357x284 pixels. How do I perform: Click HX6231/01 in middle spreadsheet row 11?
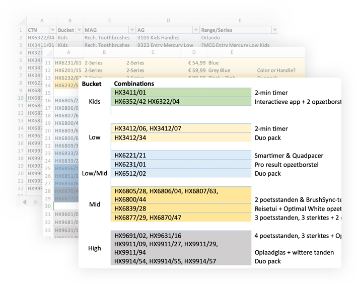pos(68,63)
